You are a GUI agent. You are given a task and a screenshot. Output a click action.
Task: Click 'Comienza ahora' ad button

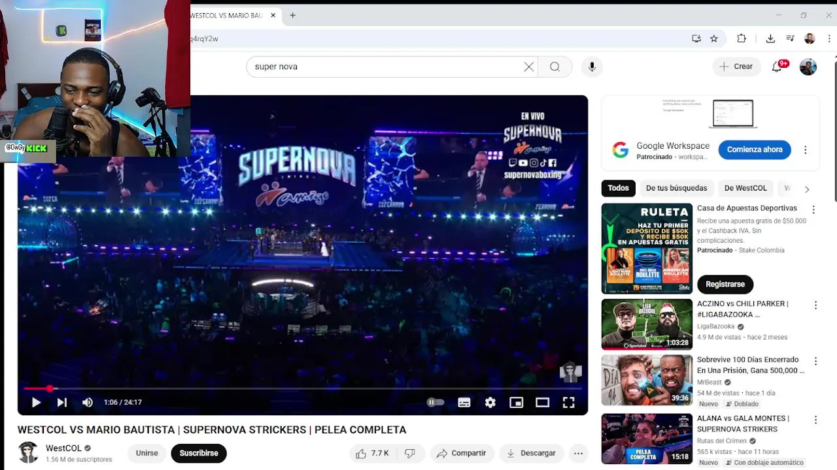click(x=755, y=149)
